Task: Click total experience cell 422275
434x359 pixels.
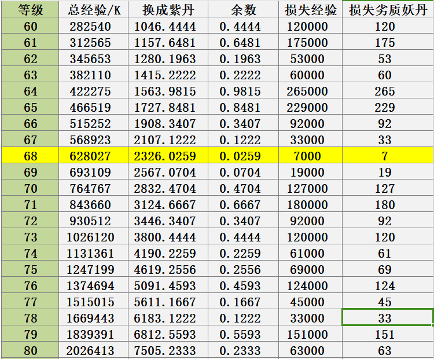Action: click(x=94, y=90)
